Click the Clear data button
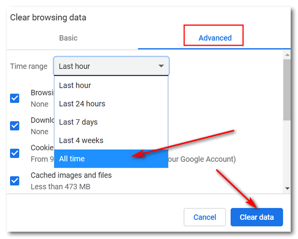Viewport: 298px width, 239px height. click(257, 217)
